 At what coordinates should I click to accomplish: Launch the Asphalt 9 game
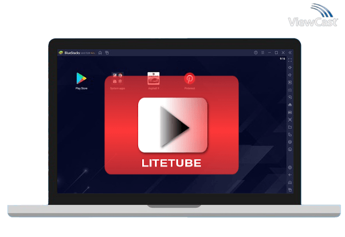(x=154, y=81)
